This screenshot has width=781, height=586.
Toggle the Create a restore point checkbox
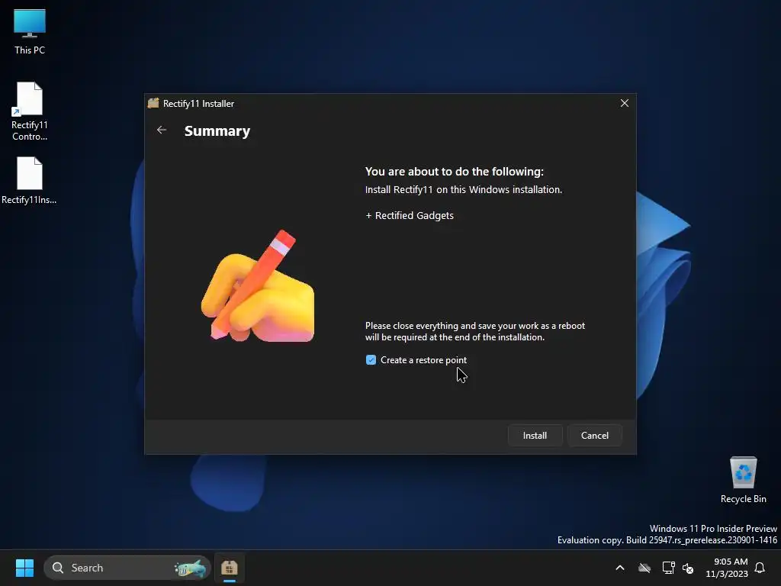tap(371, 360)
